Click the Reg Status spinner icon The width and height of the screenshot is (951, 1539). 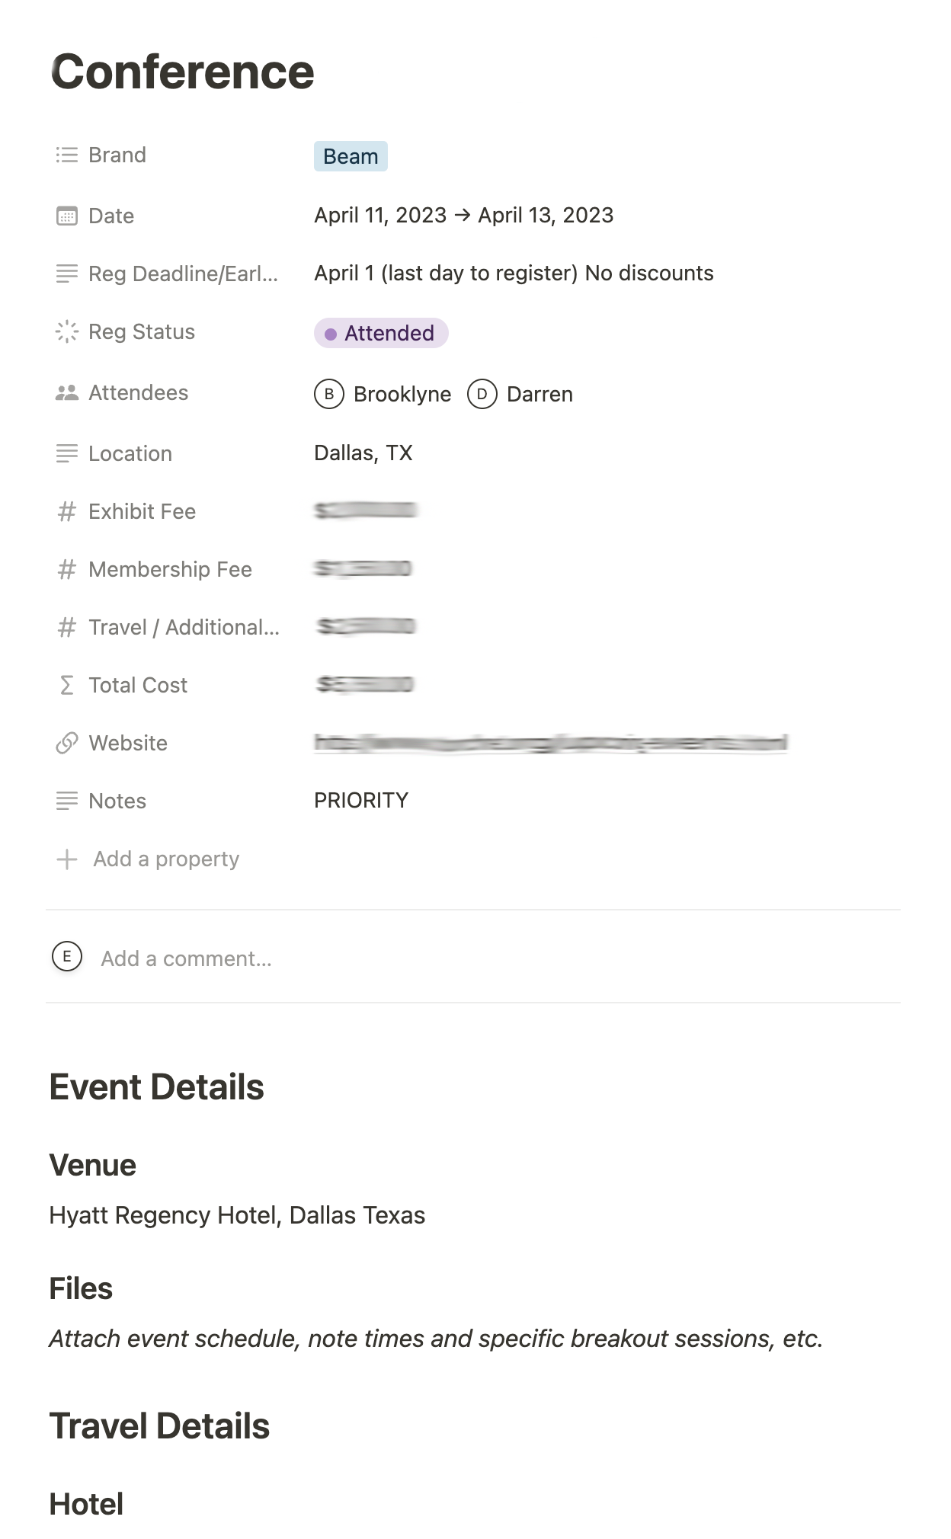point(67,331)
